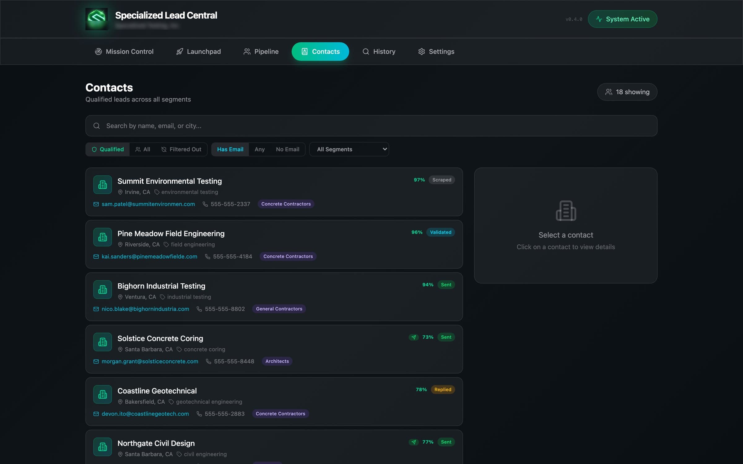
Task: Click the building icon on Pine Meadow Field Engineering card
Action: (102, 237)
